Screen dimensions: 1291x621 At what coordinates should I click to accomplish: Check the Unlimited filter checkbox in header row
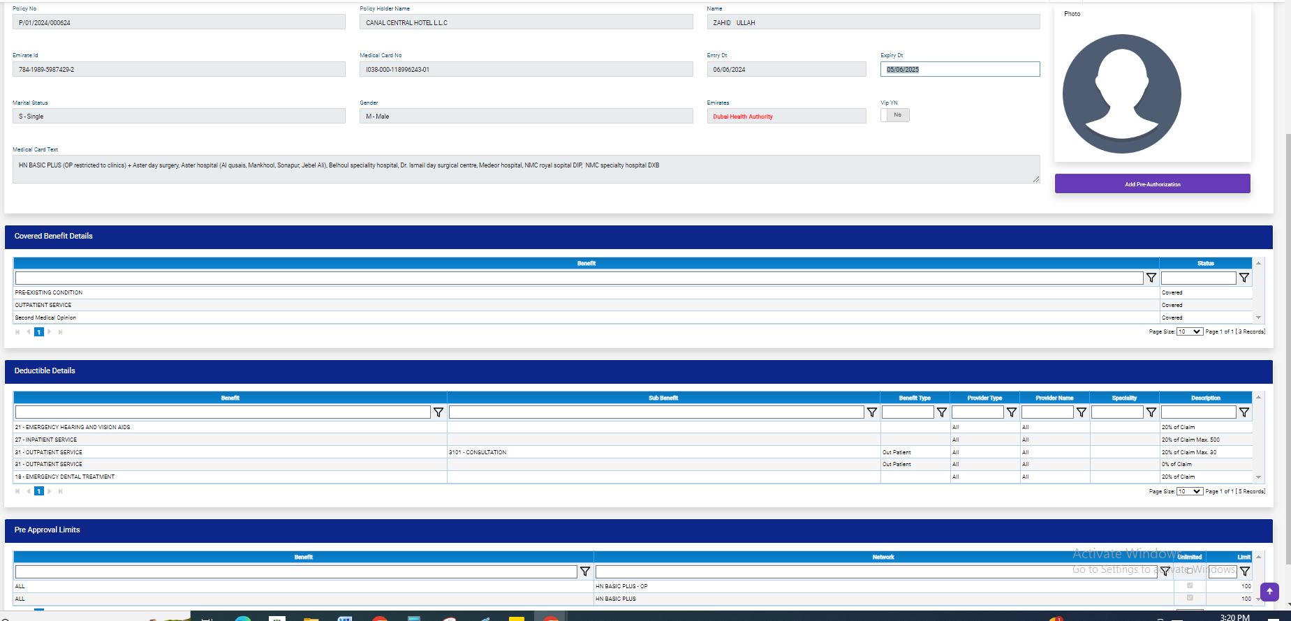pos(1190,571)
